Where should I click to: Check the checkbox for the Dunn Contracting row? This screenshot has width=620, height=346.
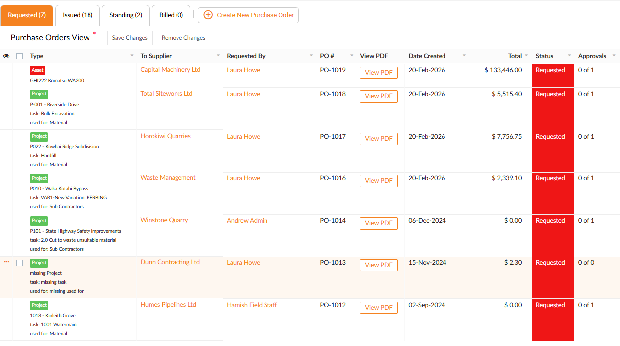(x=20, y=263)
